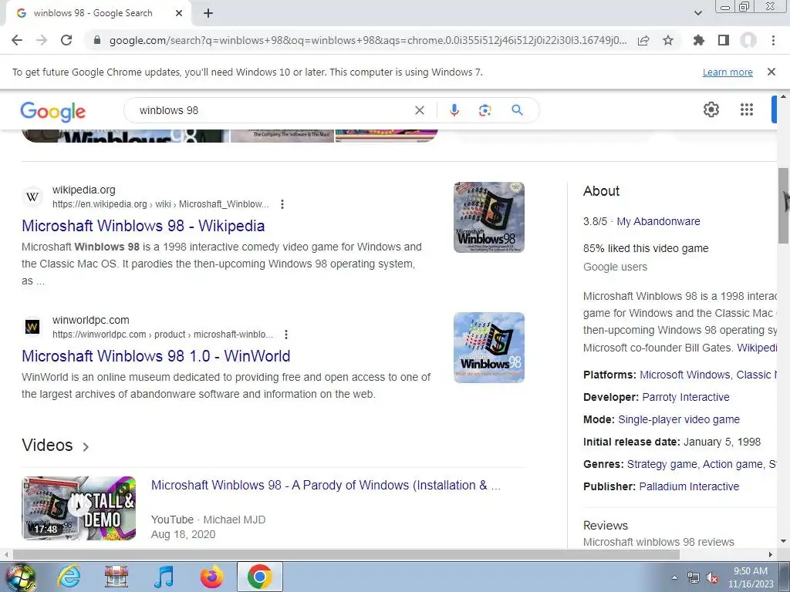Screen dimensions: 790x592
Task: Close the winblows 98 Google Search tab
Action: [x=179, y=13]
